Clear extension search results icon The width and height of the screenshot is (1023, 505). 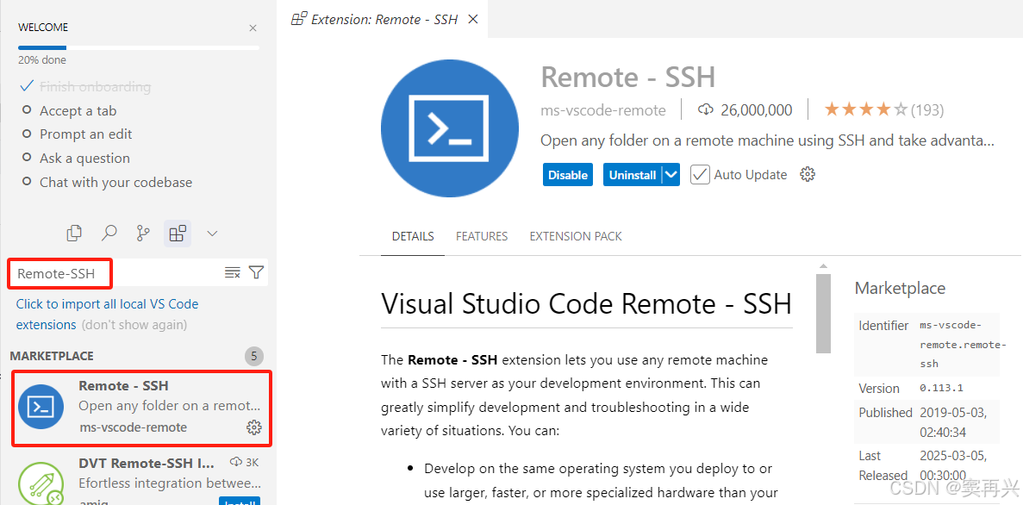point(233,272)
